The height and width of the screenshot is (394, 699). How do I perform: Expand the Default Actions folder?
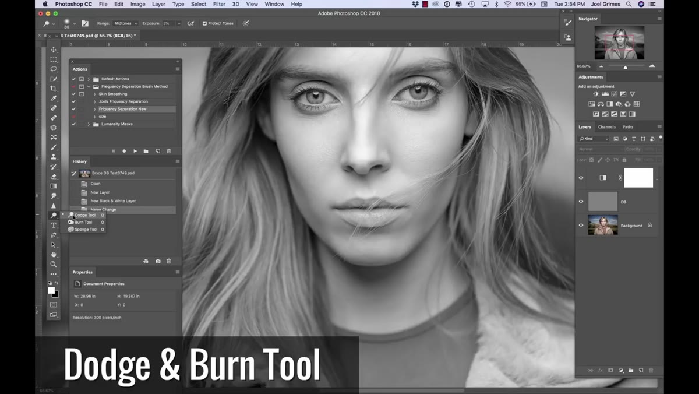[89, 79]
